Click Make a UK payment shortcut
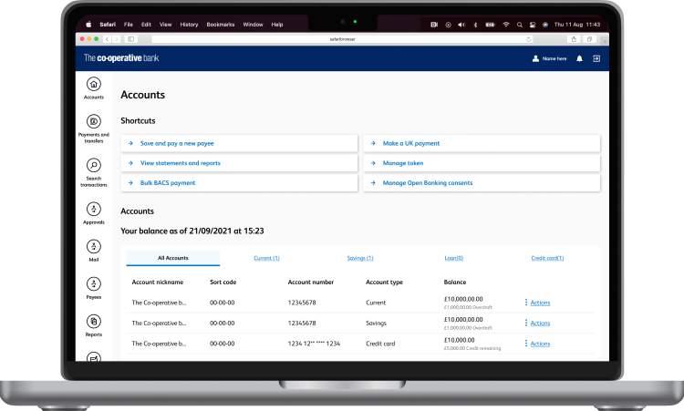684x411 pixels. click(482, 143)
